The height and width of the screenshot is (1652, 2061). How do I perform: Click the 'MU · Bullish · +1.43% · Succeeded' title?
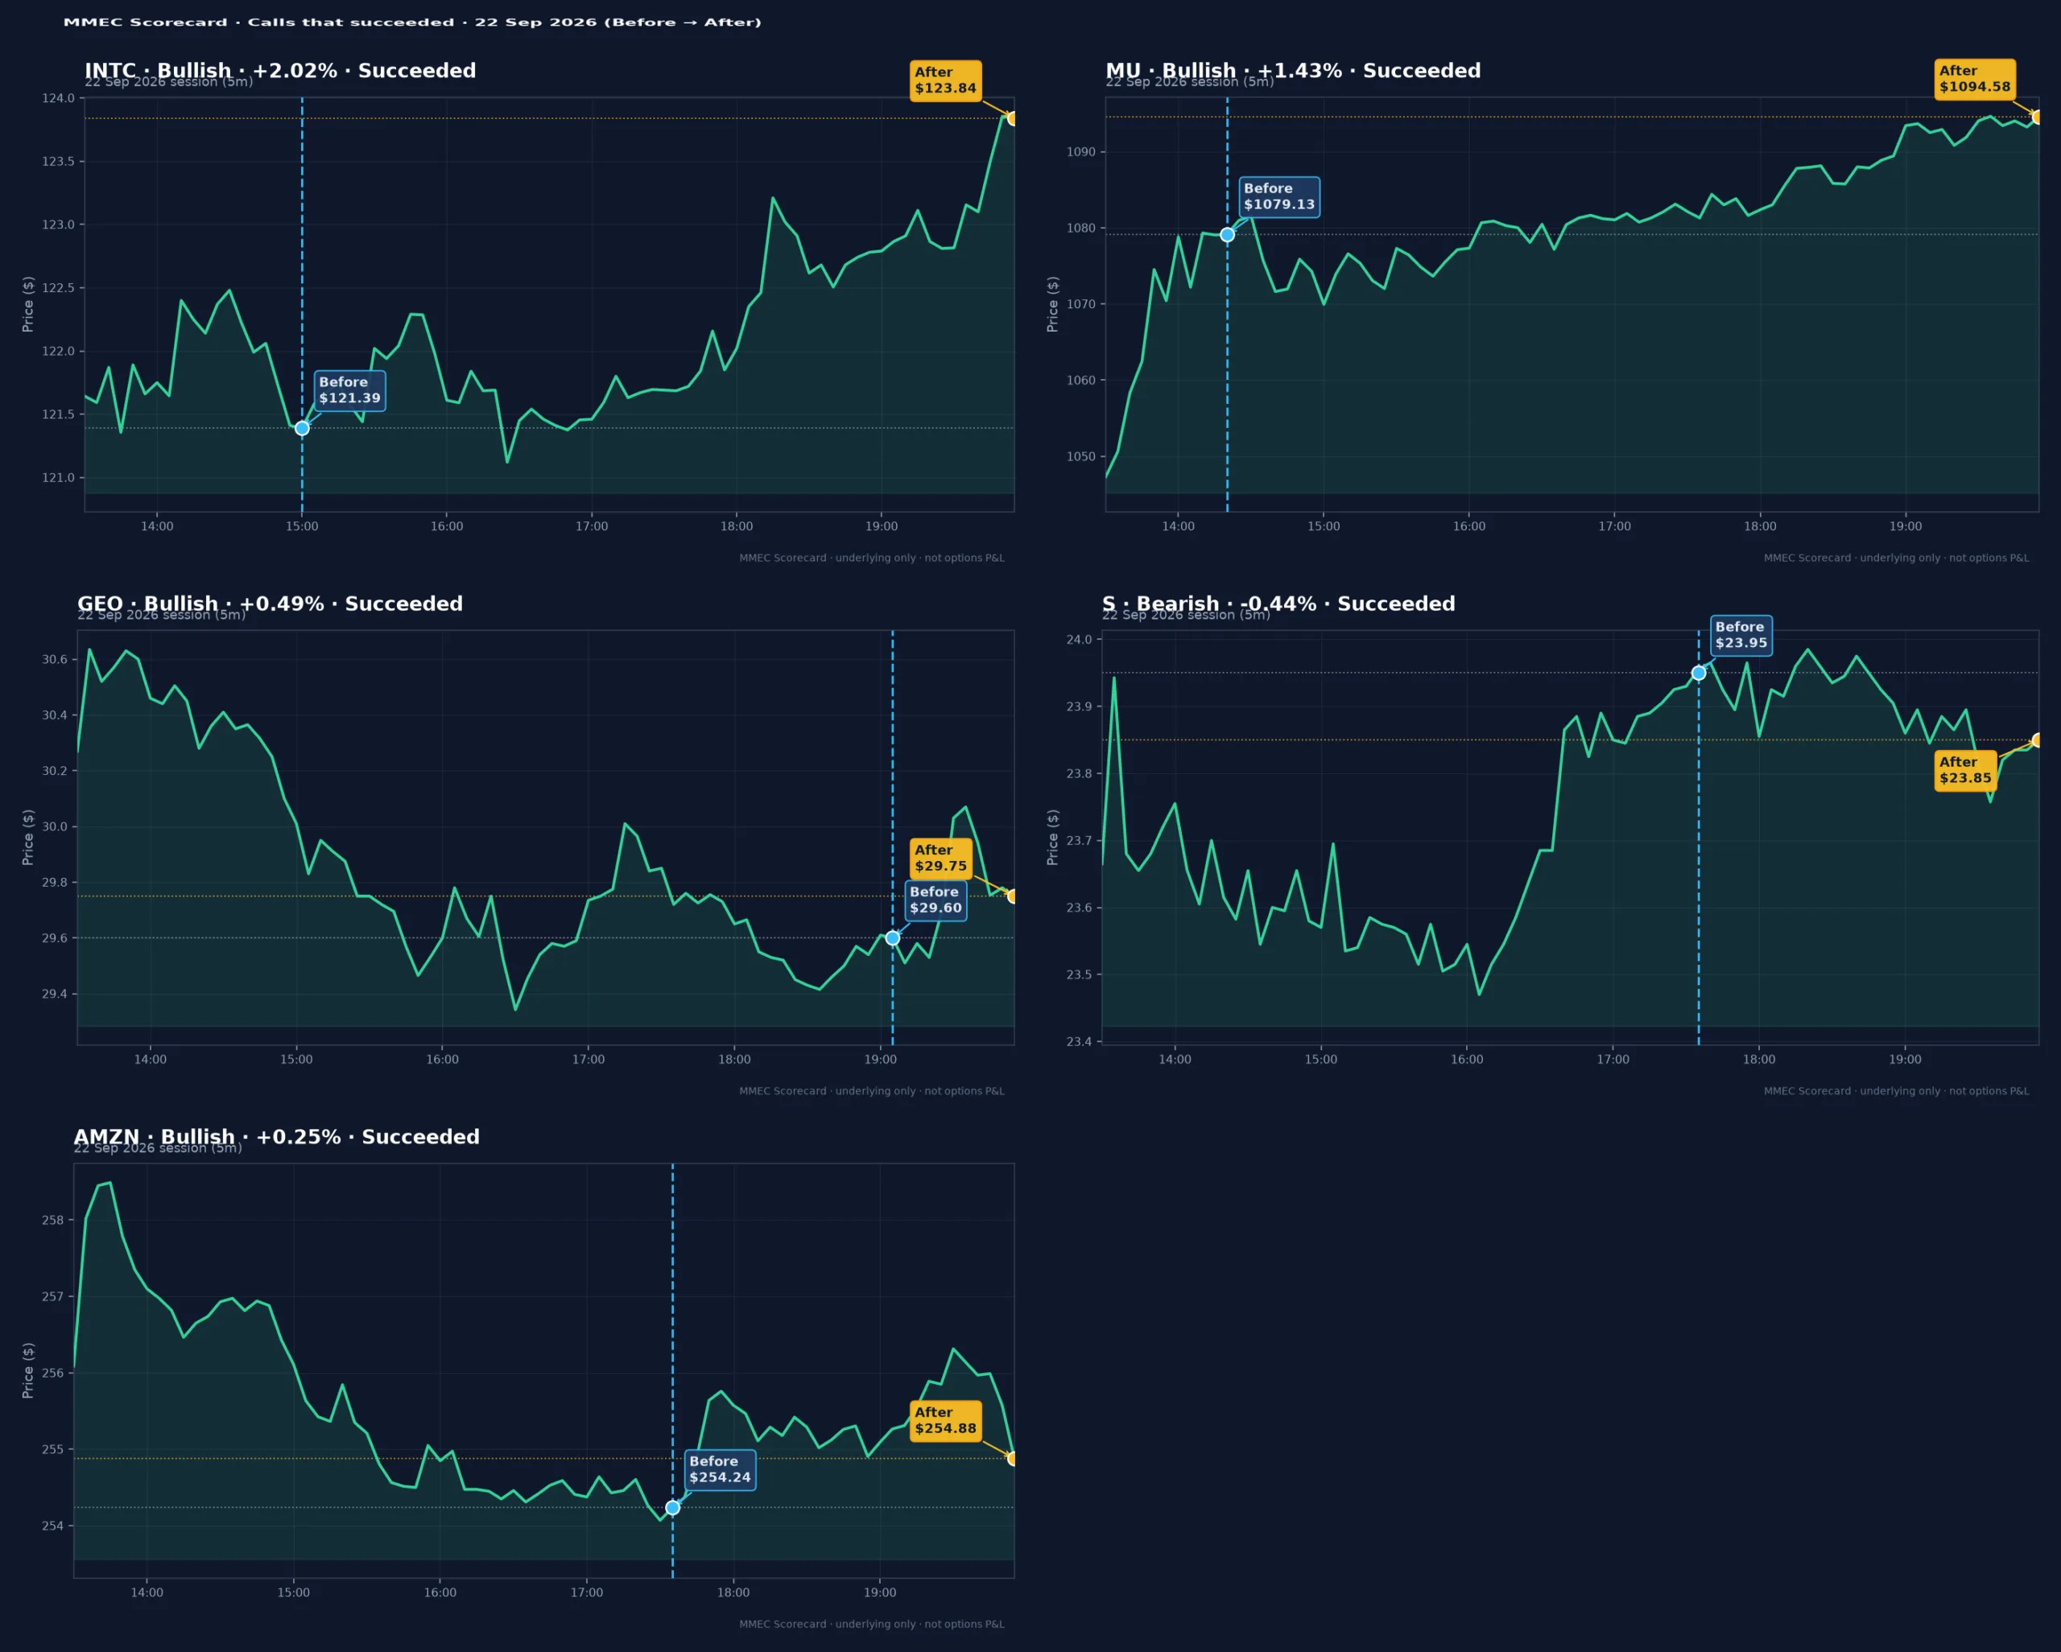(1294, 71)
